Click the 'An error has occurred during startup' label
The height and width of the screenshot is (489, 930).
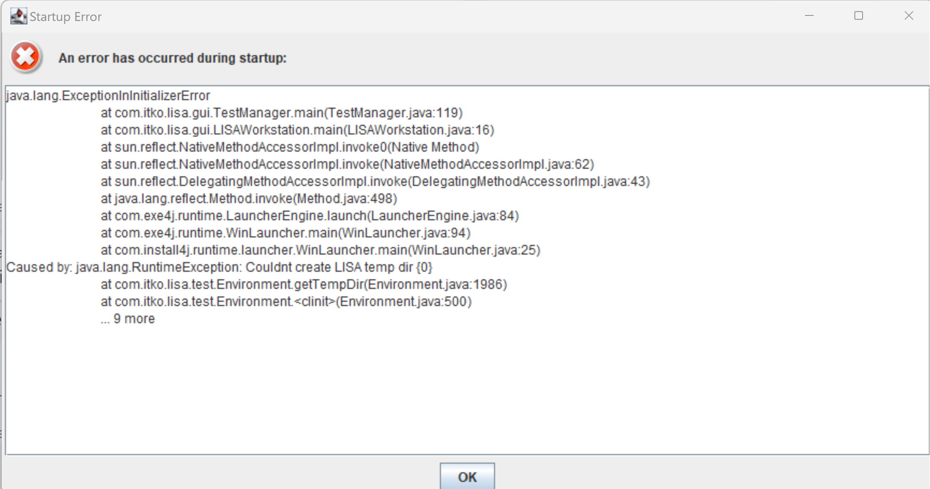[172, 58]
